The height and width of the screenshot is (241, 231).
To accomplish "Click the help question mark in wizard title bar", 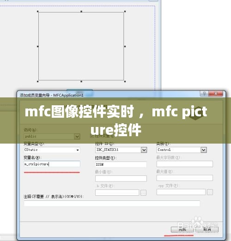I will [204, 93].
